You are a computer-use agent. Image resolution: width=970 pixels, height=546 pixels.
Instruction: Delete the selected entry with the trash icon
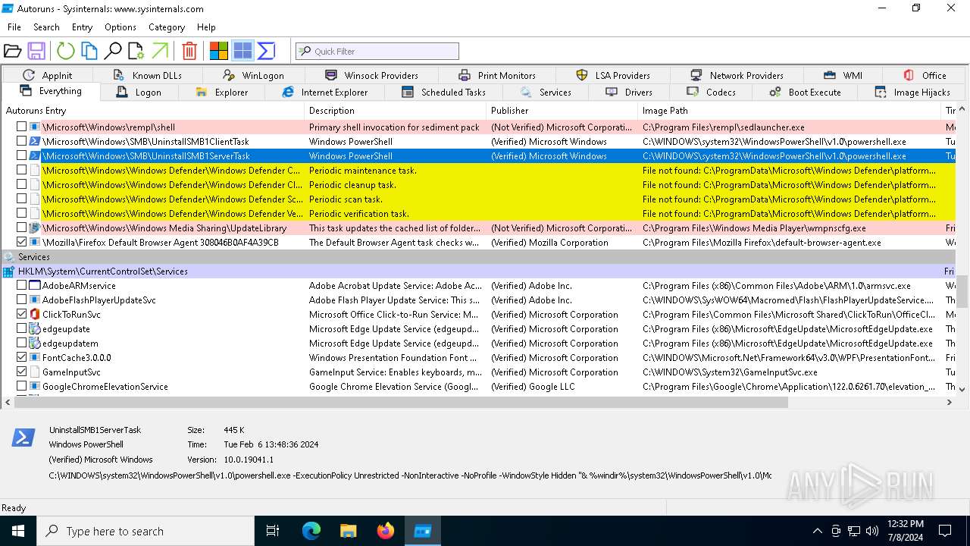[x=189, y=51]
